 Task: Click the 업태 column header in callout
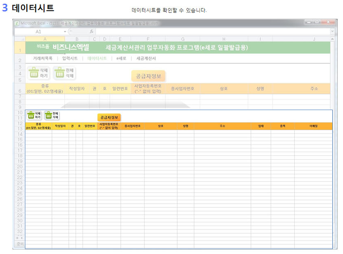point(261,126)
